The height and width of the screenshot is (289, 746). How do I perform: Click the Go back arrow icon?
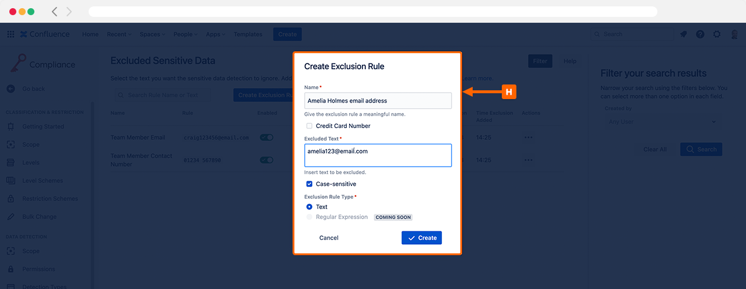point(10,89)
